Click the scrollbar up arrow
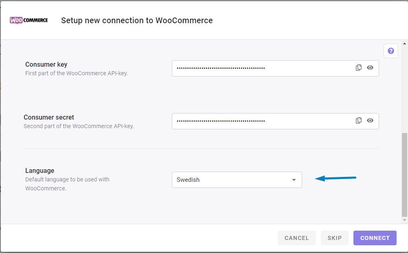This screenshot has height=253, width=408. point(404,44)
